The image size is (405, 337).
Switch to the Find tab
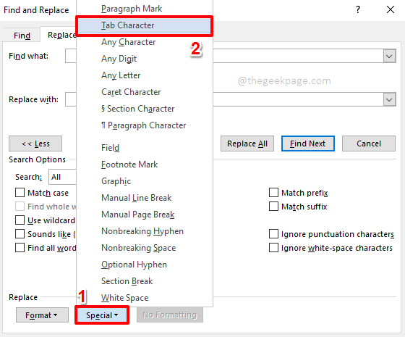tap(22, 36)
